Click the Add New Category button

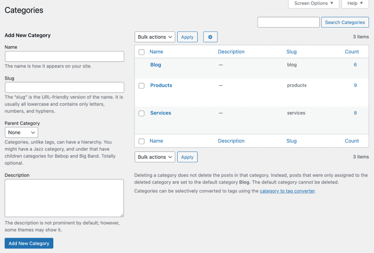(29, 243)
